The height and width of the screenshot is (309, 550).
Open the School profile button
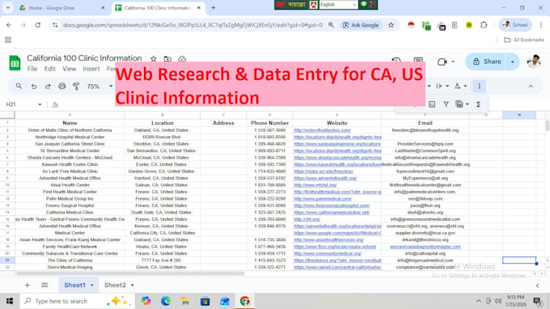click(515, 25)
